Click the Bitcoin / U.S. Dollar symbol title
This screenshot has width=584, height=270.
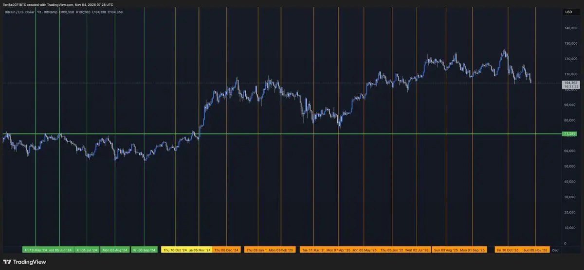coord(19,12)
